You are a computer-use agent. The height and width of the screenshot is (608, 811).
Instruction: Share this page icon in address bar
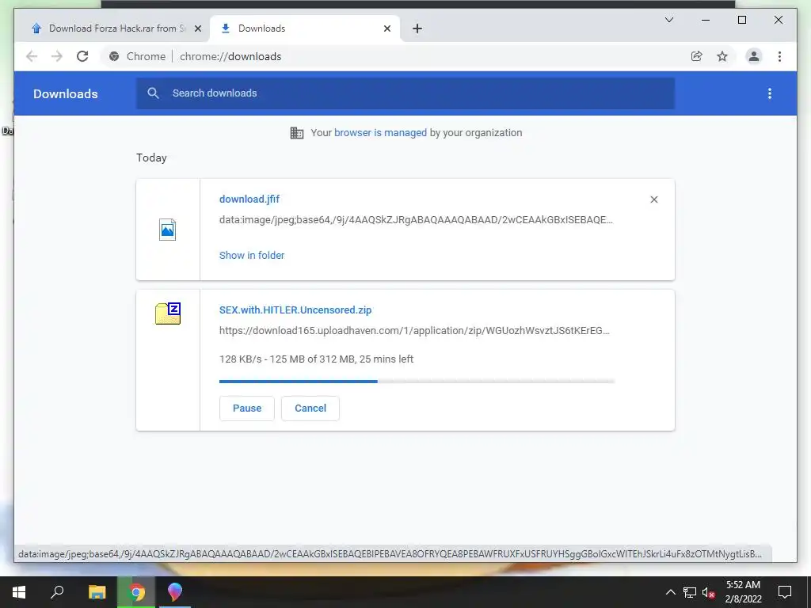[697, 56]
